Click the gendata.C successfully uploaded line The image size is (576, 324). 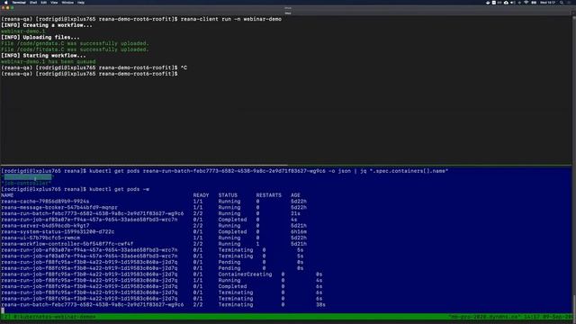pyautogui.click(x=75, y=43)
